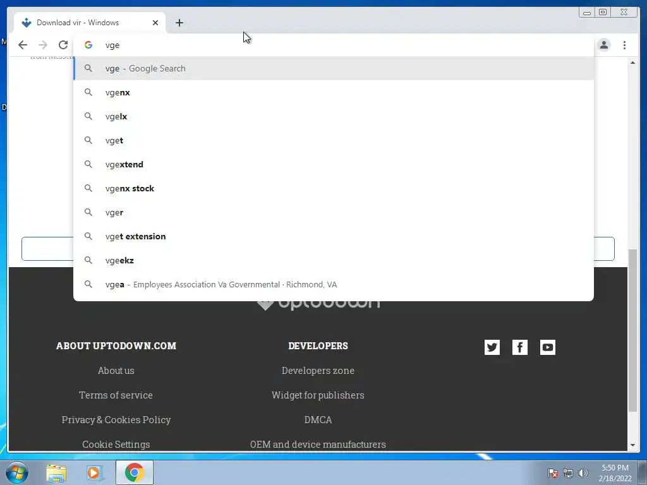Open OEM and device manufacturers link

pyautogui.click(x=318, y=444)
